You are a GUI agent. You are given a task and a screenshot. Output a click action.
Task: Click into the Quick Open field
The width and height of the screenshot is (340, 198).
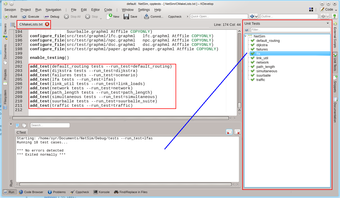point(219,16)
